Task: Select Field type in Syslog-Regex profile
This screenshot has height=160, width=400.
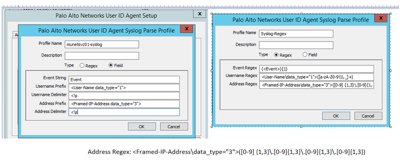Action: point(305,54)
